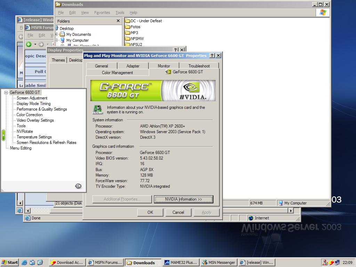Click the green Back arrow in MSFN Forums window
Viewport: 356px width, 267px height.
[x=29, y=44]
